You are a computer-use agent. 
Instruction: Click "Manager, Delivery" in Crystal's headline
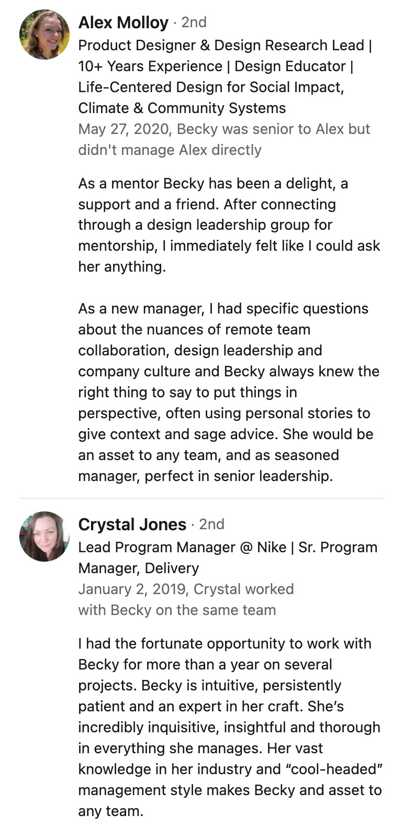[138, 568]
